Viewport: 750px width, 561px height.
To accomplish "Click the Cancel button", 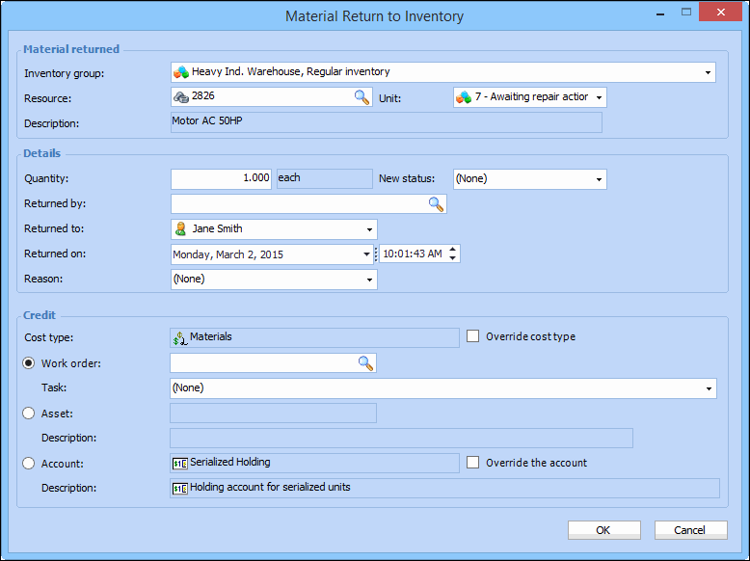I will coord(690,530).
